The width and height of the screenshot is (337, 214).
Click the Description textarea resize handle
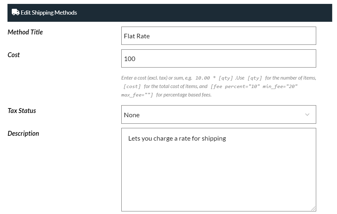[313, 208]
